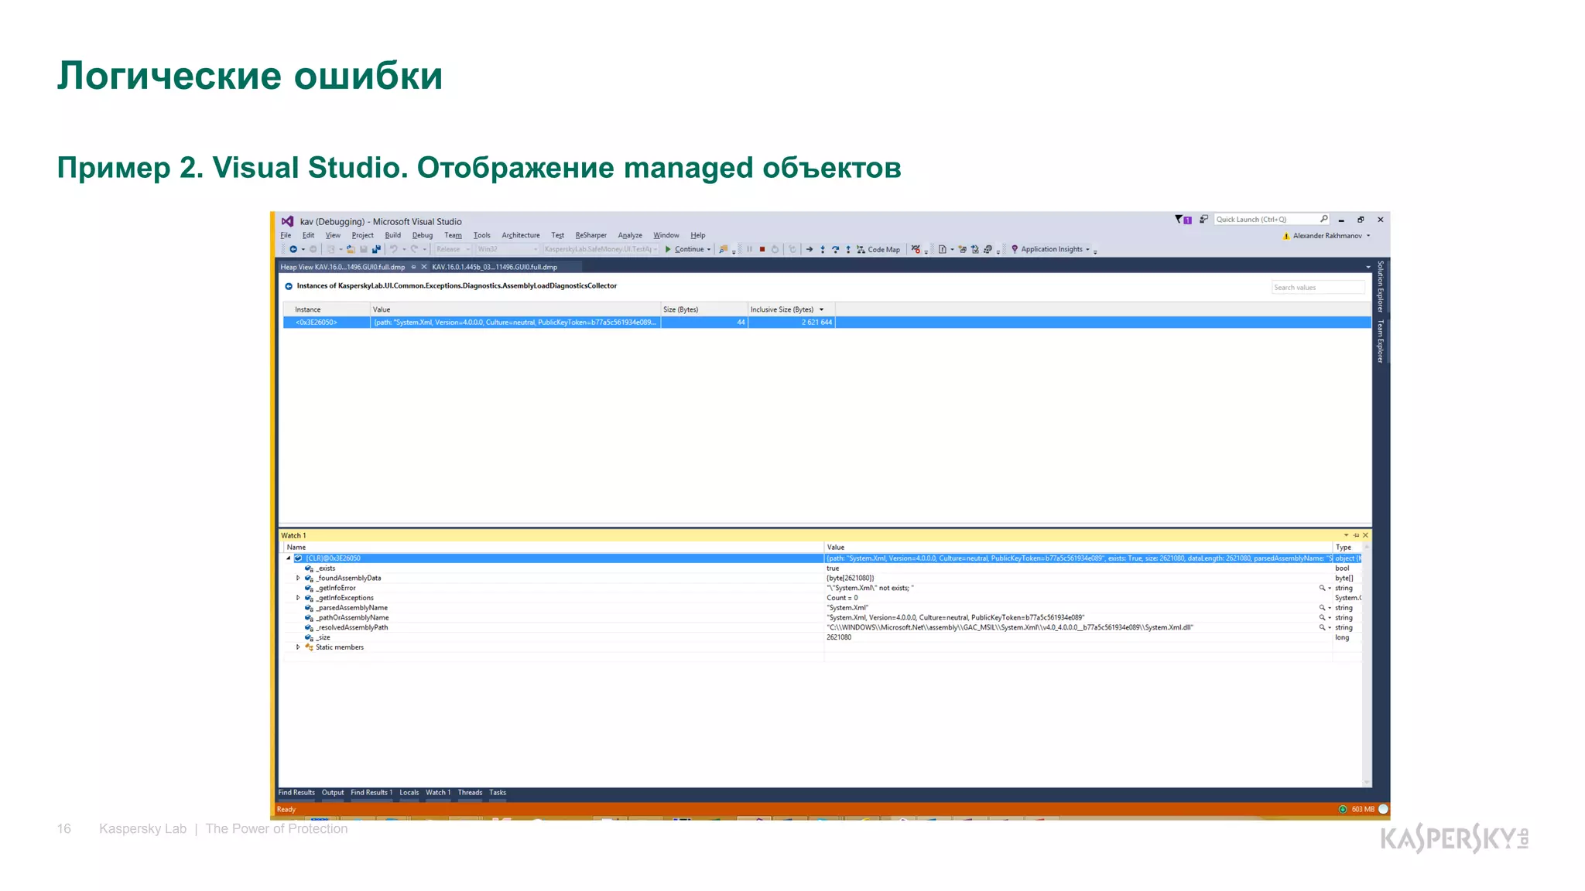Click the account warning triangle icon
Viewport: 1585px width, 891px height.
point(1286,236)
